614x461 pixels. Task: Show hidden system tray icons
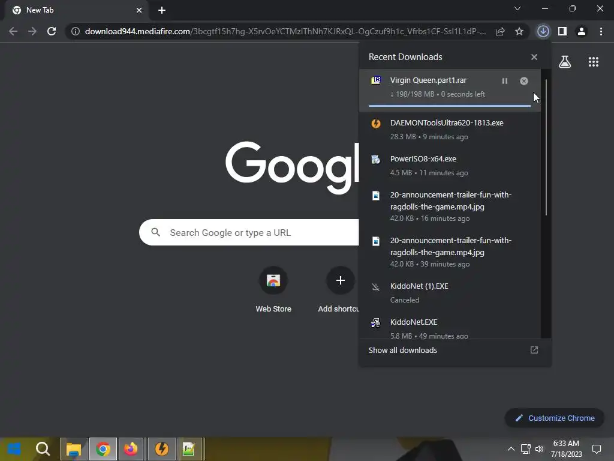tap(511, 449)
